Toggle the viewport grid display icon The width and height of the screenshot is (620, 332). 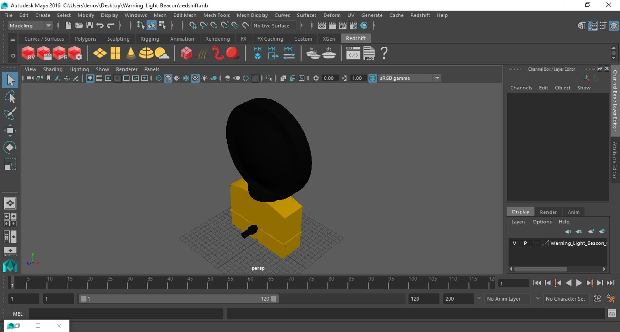tap(90, 78)
